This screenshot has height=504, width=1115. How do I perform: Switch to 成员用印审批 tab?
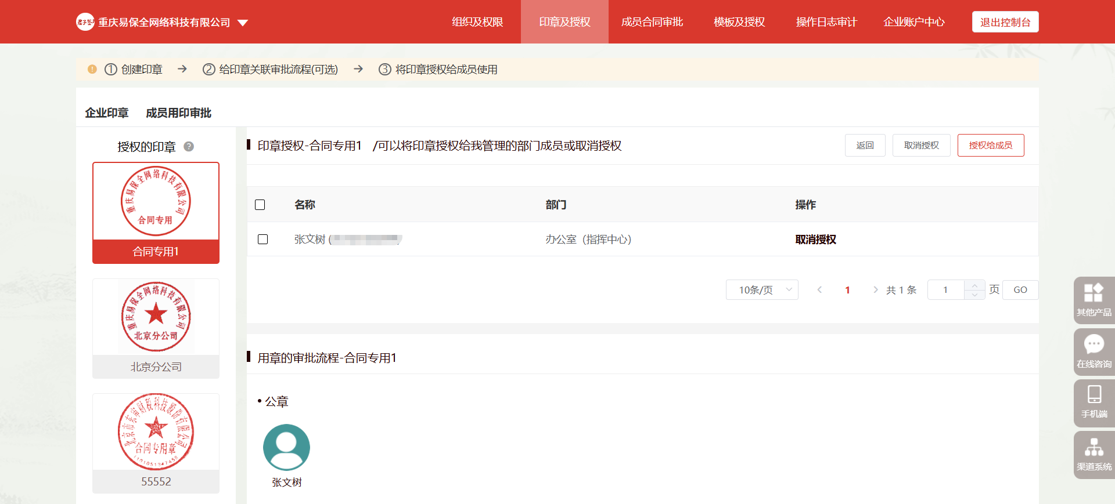[x=178, y=113]
